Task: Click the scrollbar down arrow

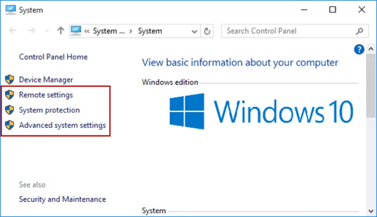Action: tap(371, 211)
